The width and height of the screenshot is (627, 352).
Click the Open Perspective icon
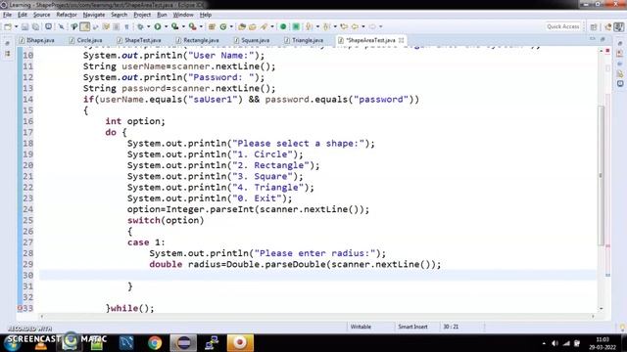(594, 26)
